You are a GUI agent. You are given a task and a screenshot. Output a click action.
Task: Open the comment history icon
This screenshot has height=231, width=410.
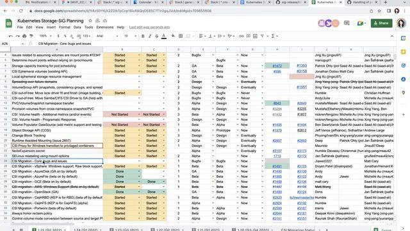click(347, 23)
